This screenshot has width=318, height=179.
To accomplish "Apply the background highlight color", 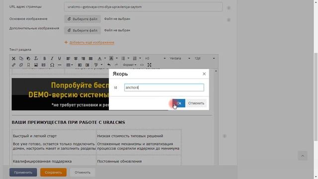I will pos(111,59).
